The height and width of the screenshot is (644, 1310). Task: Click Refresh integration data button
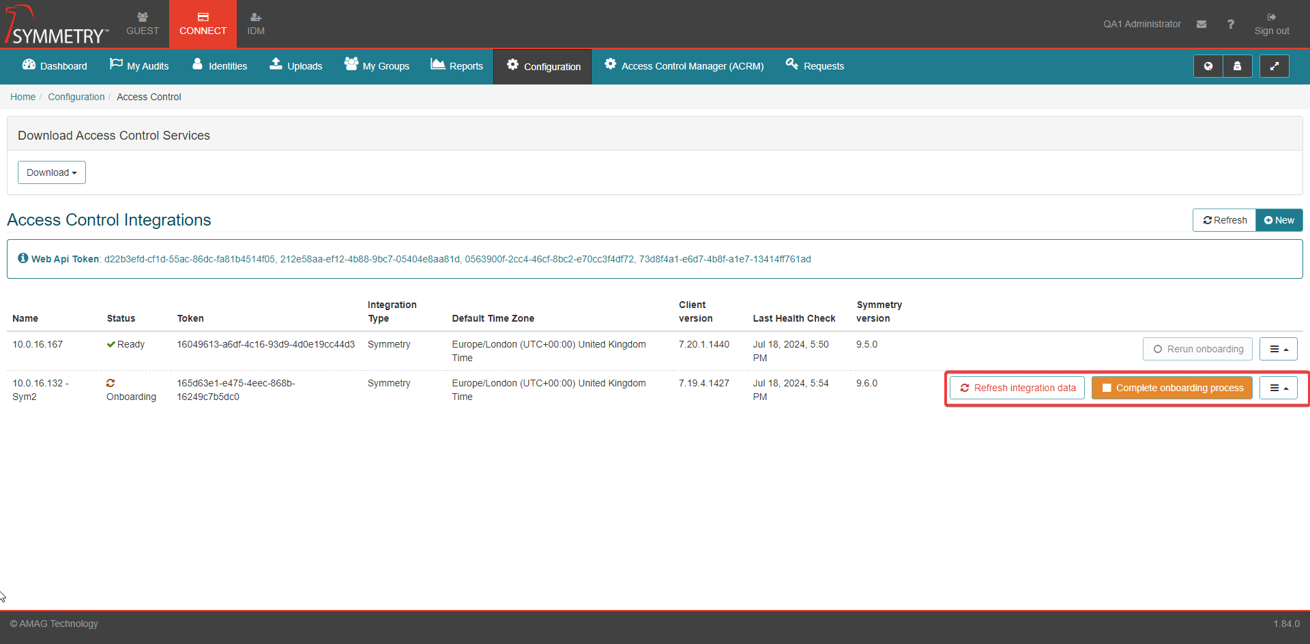pos(1017,388)
